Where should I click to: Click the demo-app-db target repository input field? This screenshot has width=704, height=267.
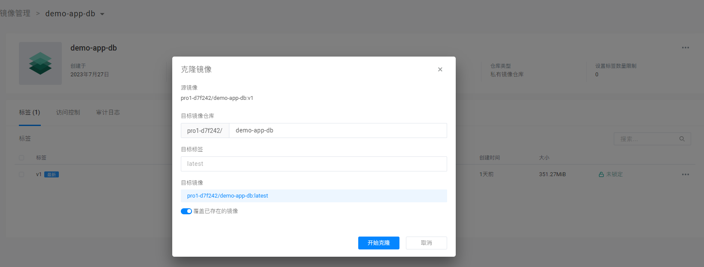coord(338,131)
